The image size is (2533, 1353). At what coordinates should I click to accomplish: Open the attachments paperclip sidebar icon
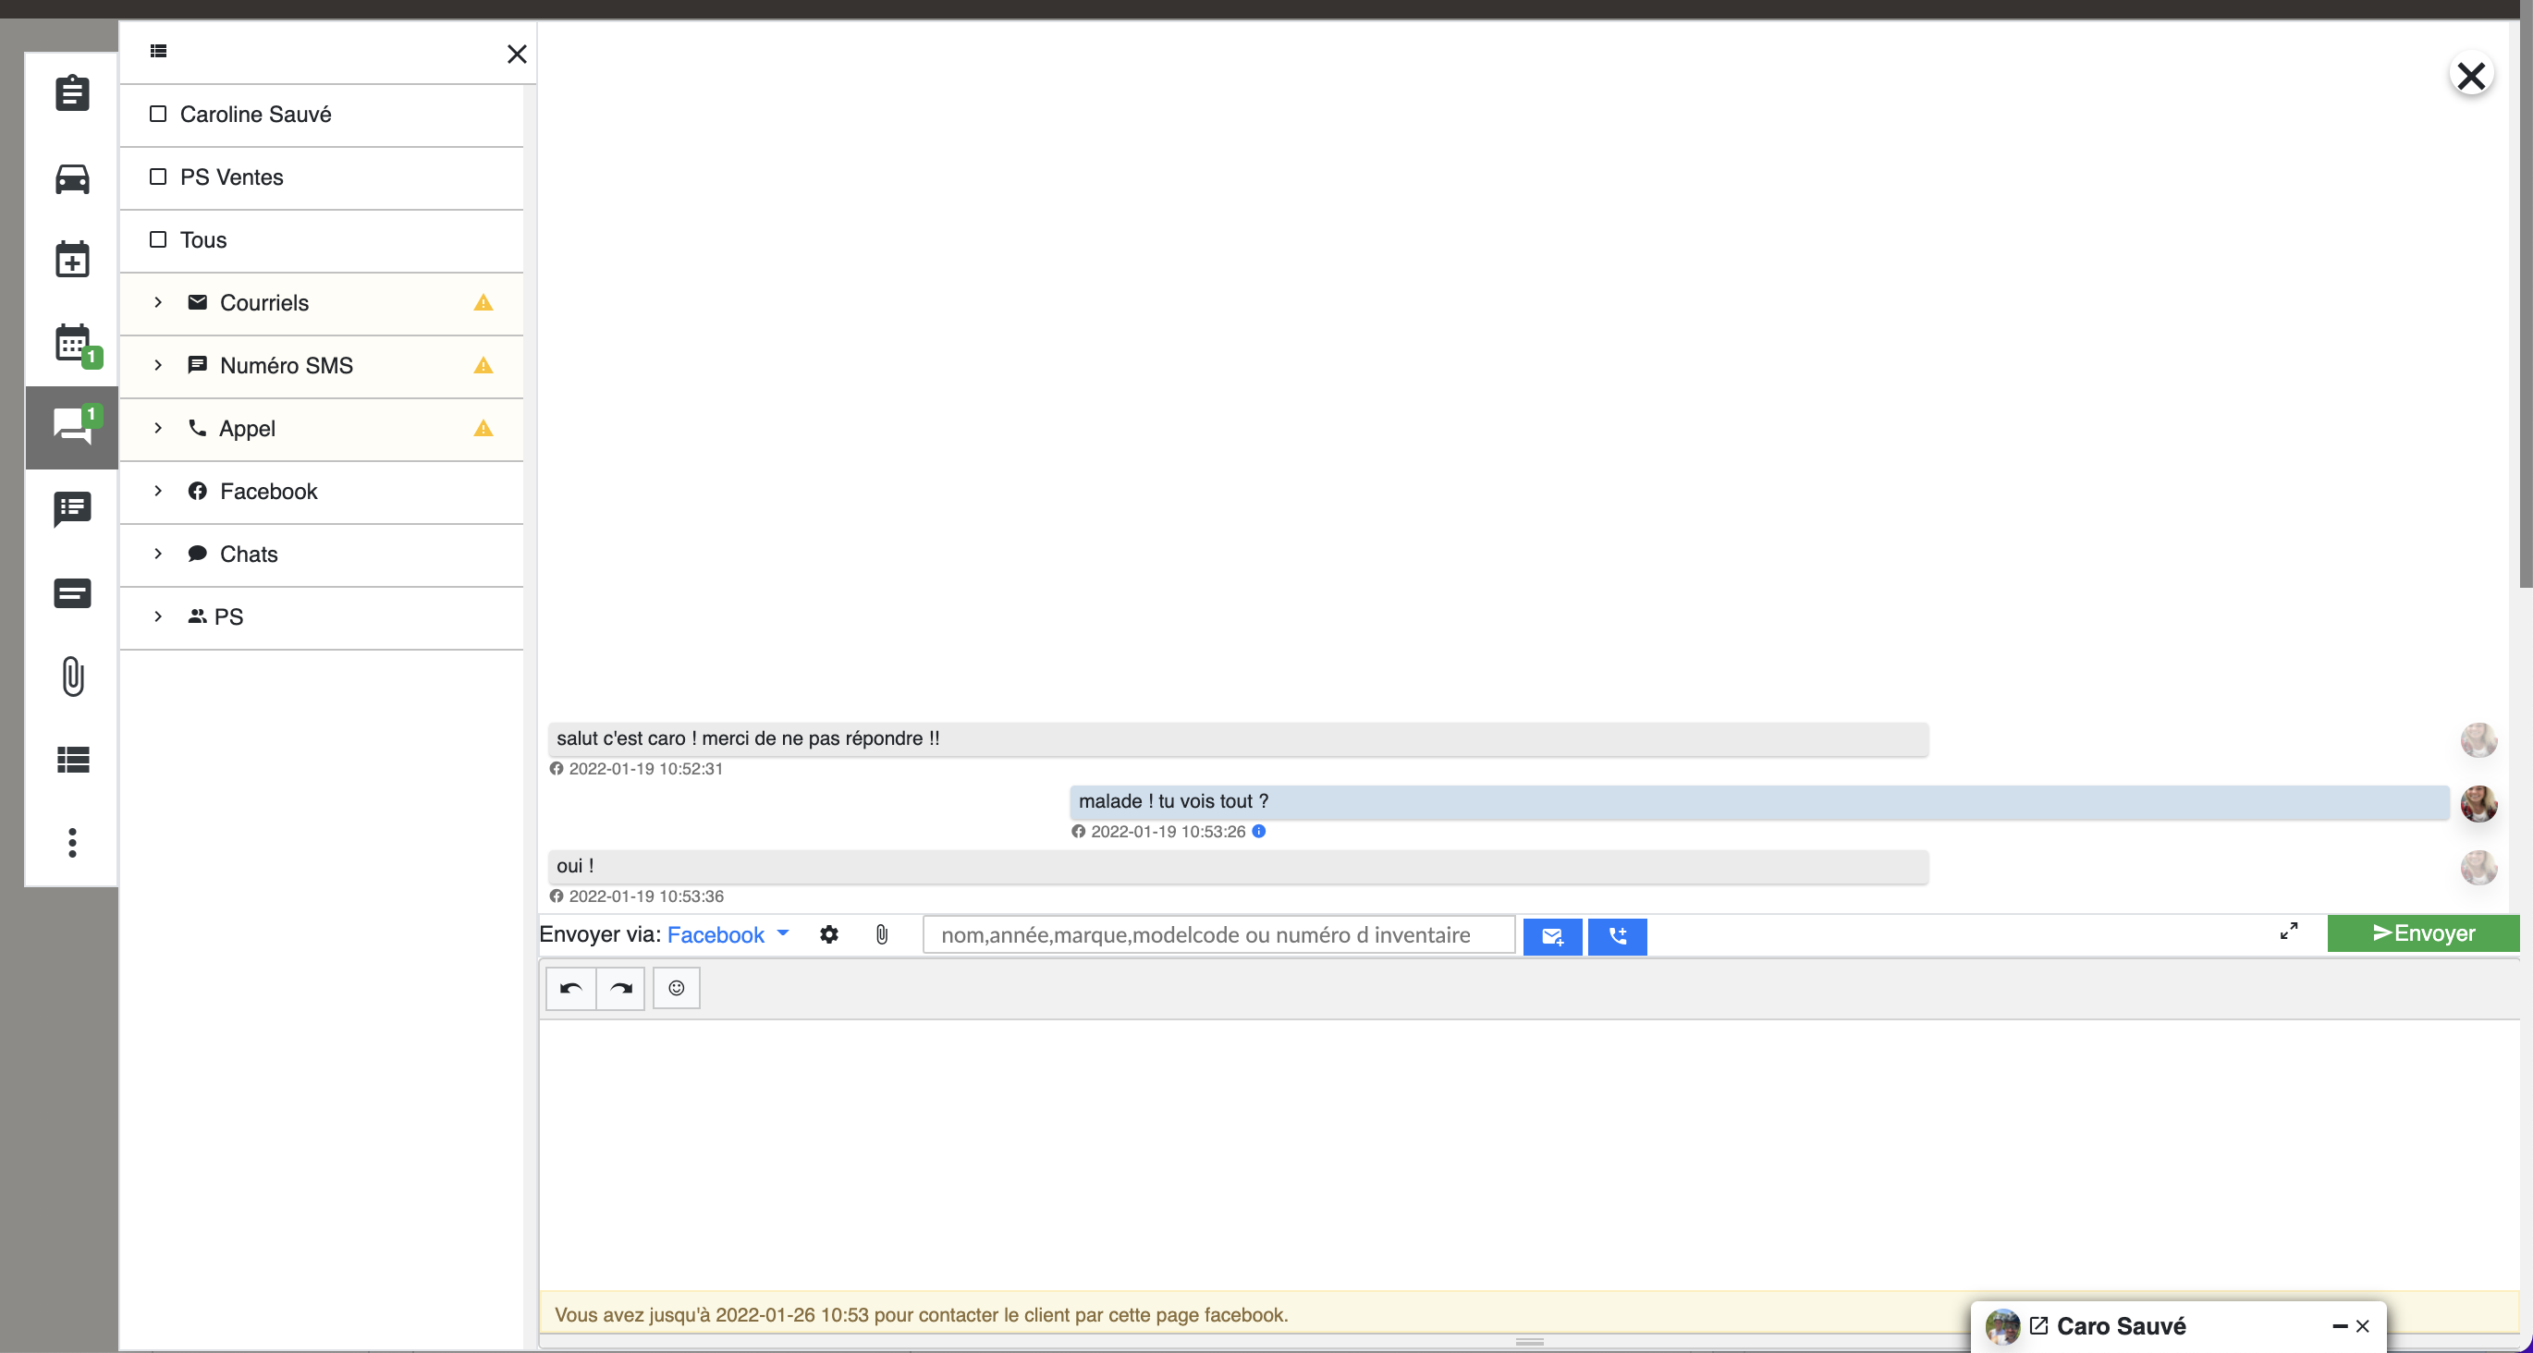pos(72,676)
